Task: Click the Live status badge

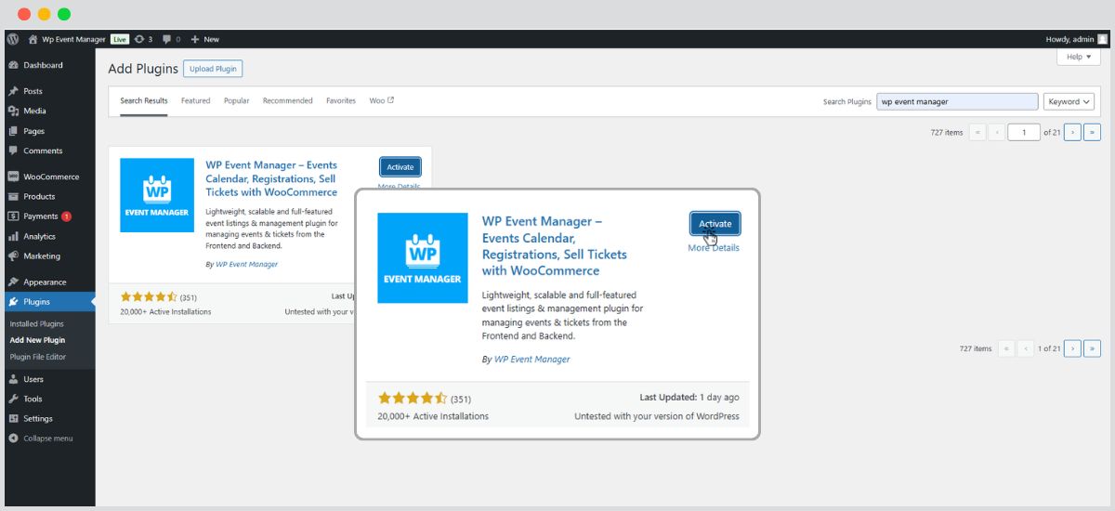Action: [120, 39]
